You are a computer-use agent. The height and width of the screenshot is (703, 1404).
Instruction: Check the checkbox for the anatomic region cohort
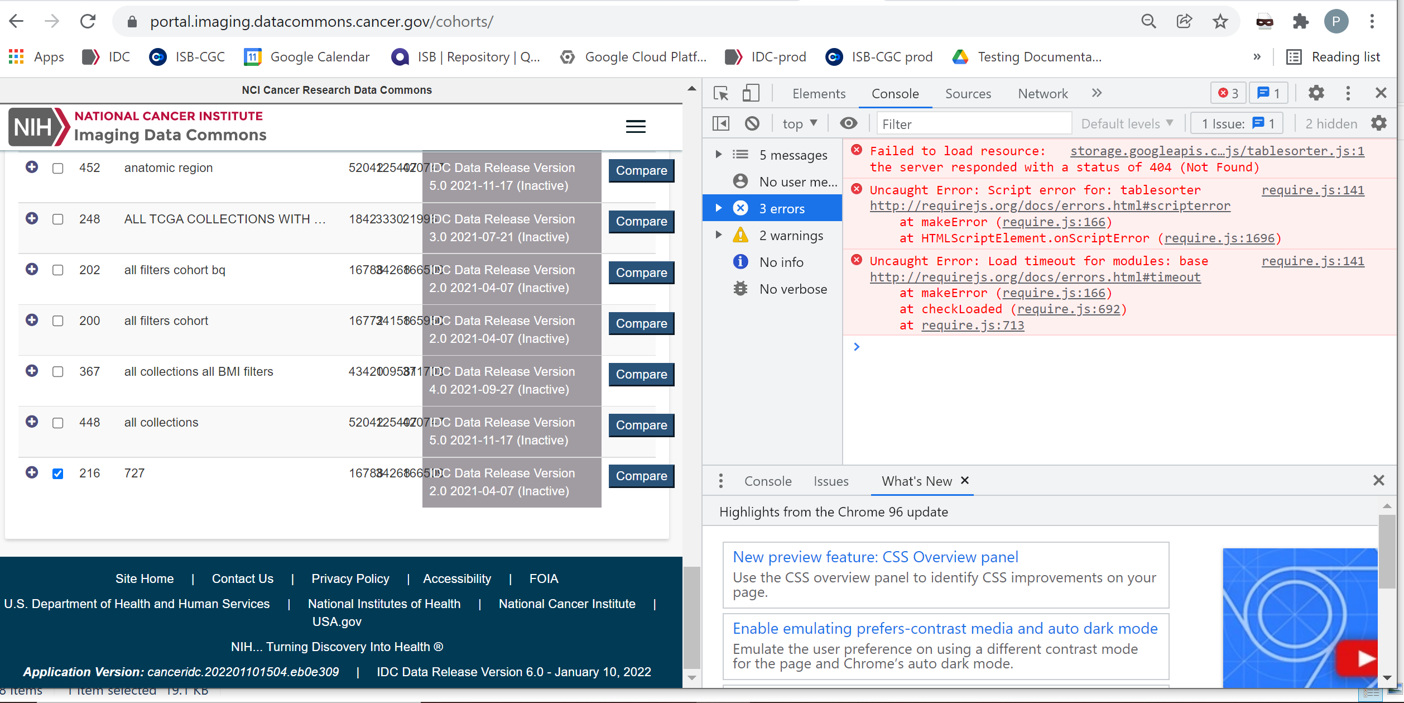58,168
